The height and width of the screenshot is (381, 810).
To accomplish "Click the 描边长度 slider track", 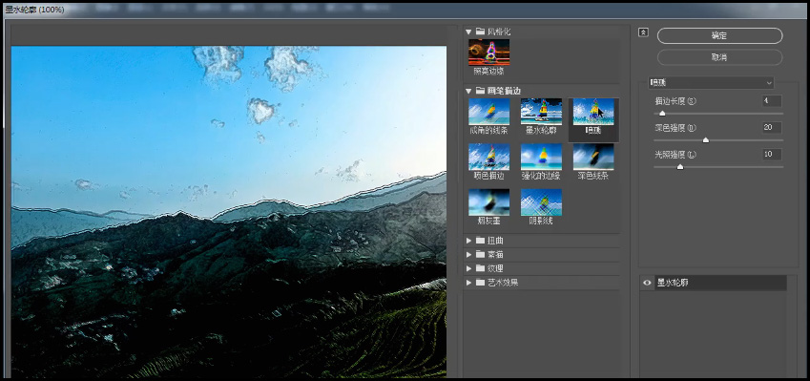I will (718, 114).
